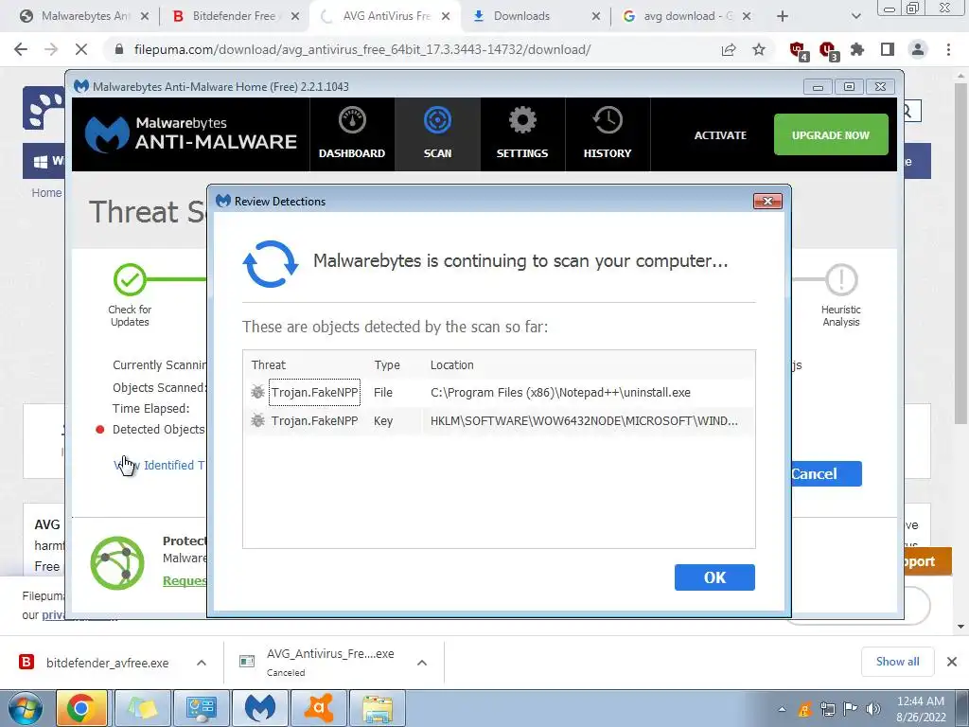Confirm the Review Detections dialog with OK

tap(714, 577)
